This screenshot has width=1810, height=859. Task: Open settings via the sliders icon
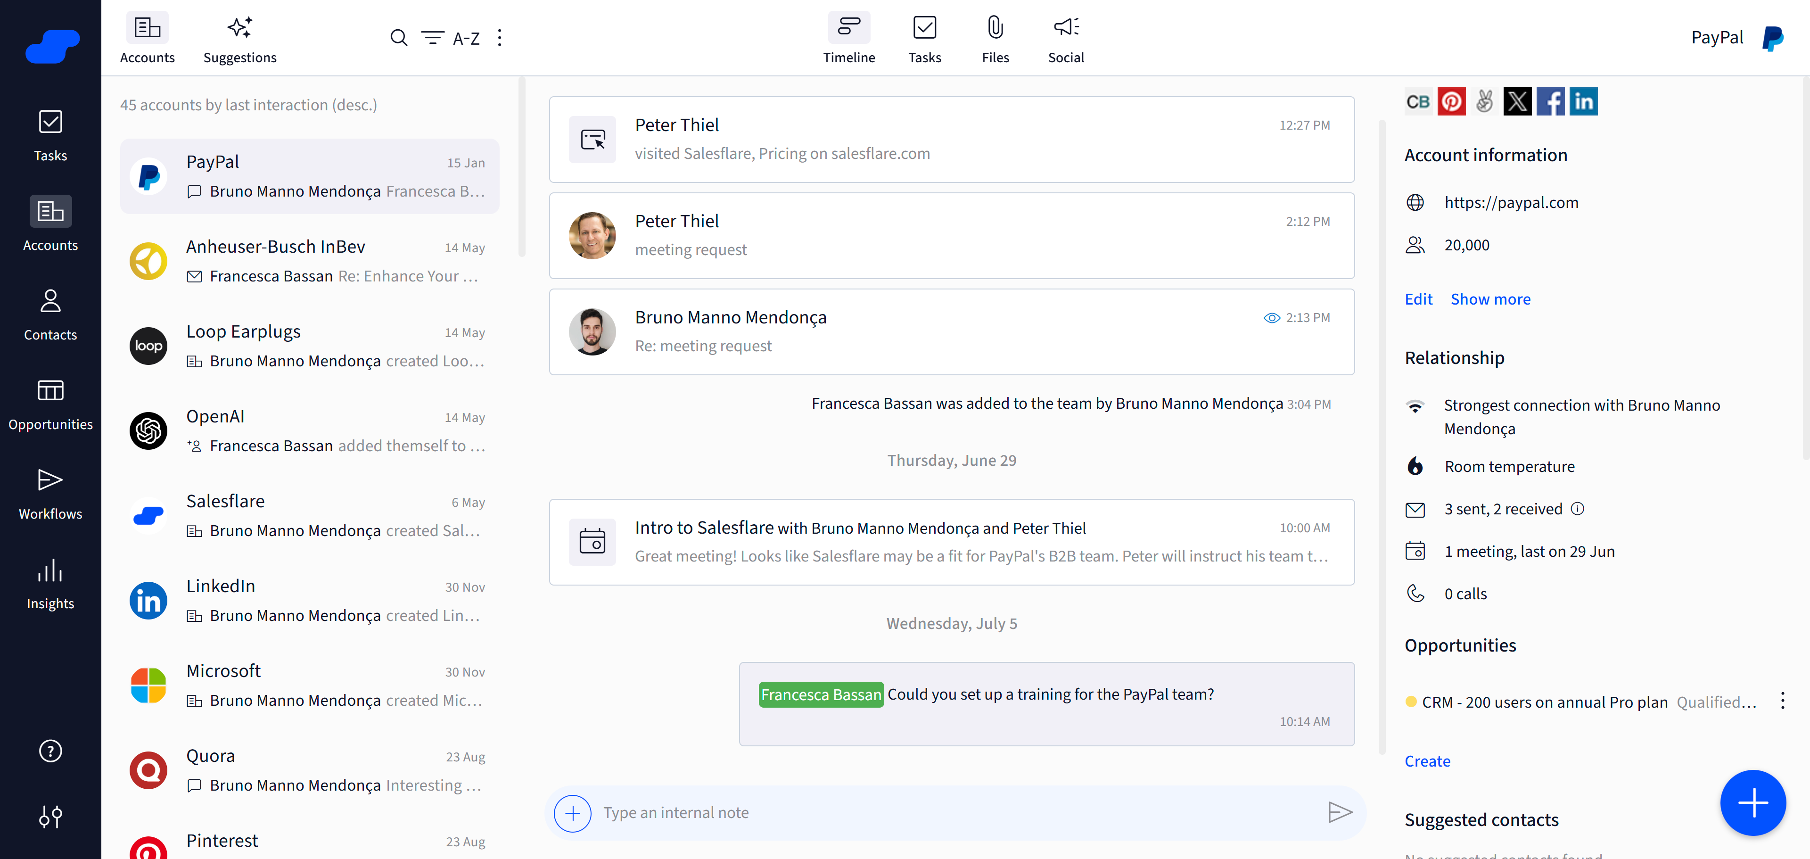pos(50,817)
